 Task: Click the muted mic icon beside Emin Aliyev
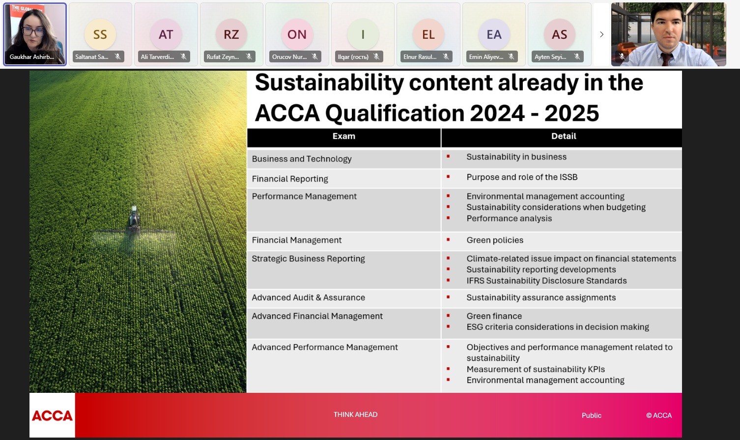pyautogui.click(x=512, y=57)
